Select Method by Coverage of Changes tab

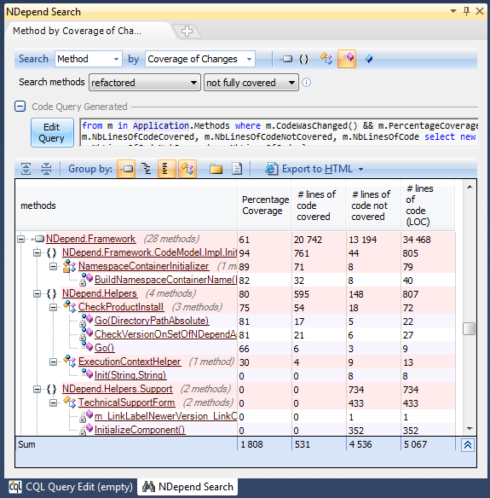77,31
